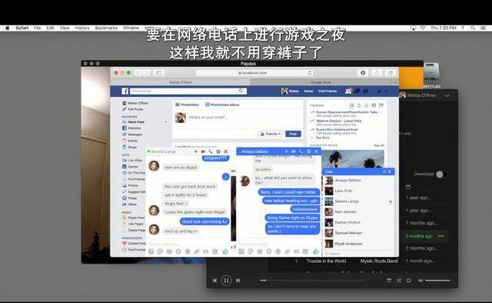Viewport: 492px width, 303px height.
Task: Open the Bookmarks menu in menu bar
Action: click(106, 28)
